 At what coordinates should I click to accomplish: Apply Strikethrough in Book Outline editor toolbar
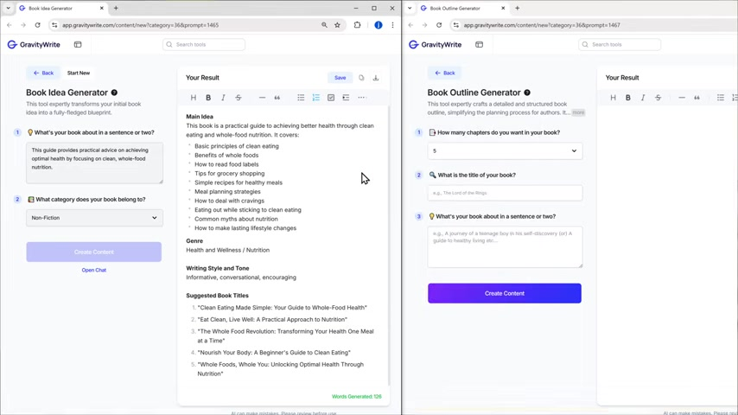point(658,98)
